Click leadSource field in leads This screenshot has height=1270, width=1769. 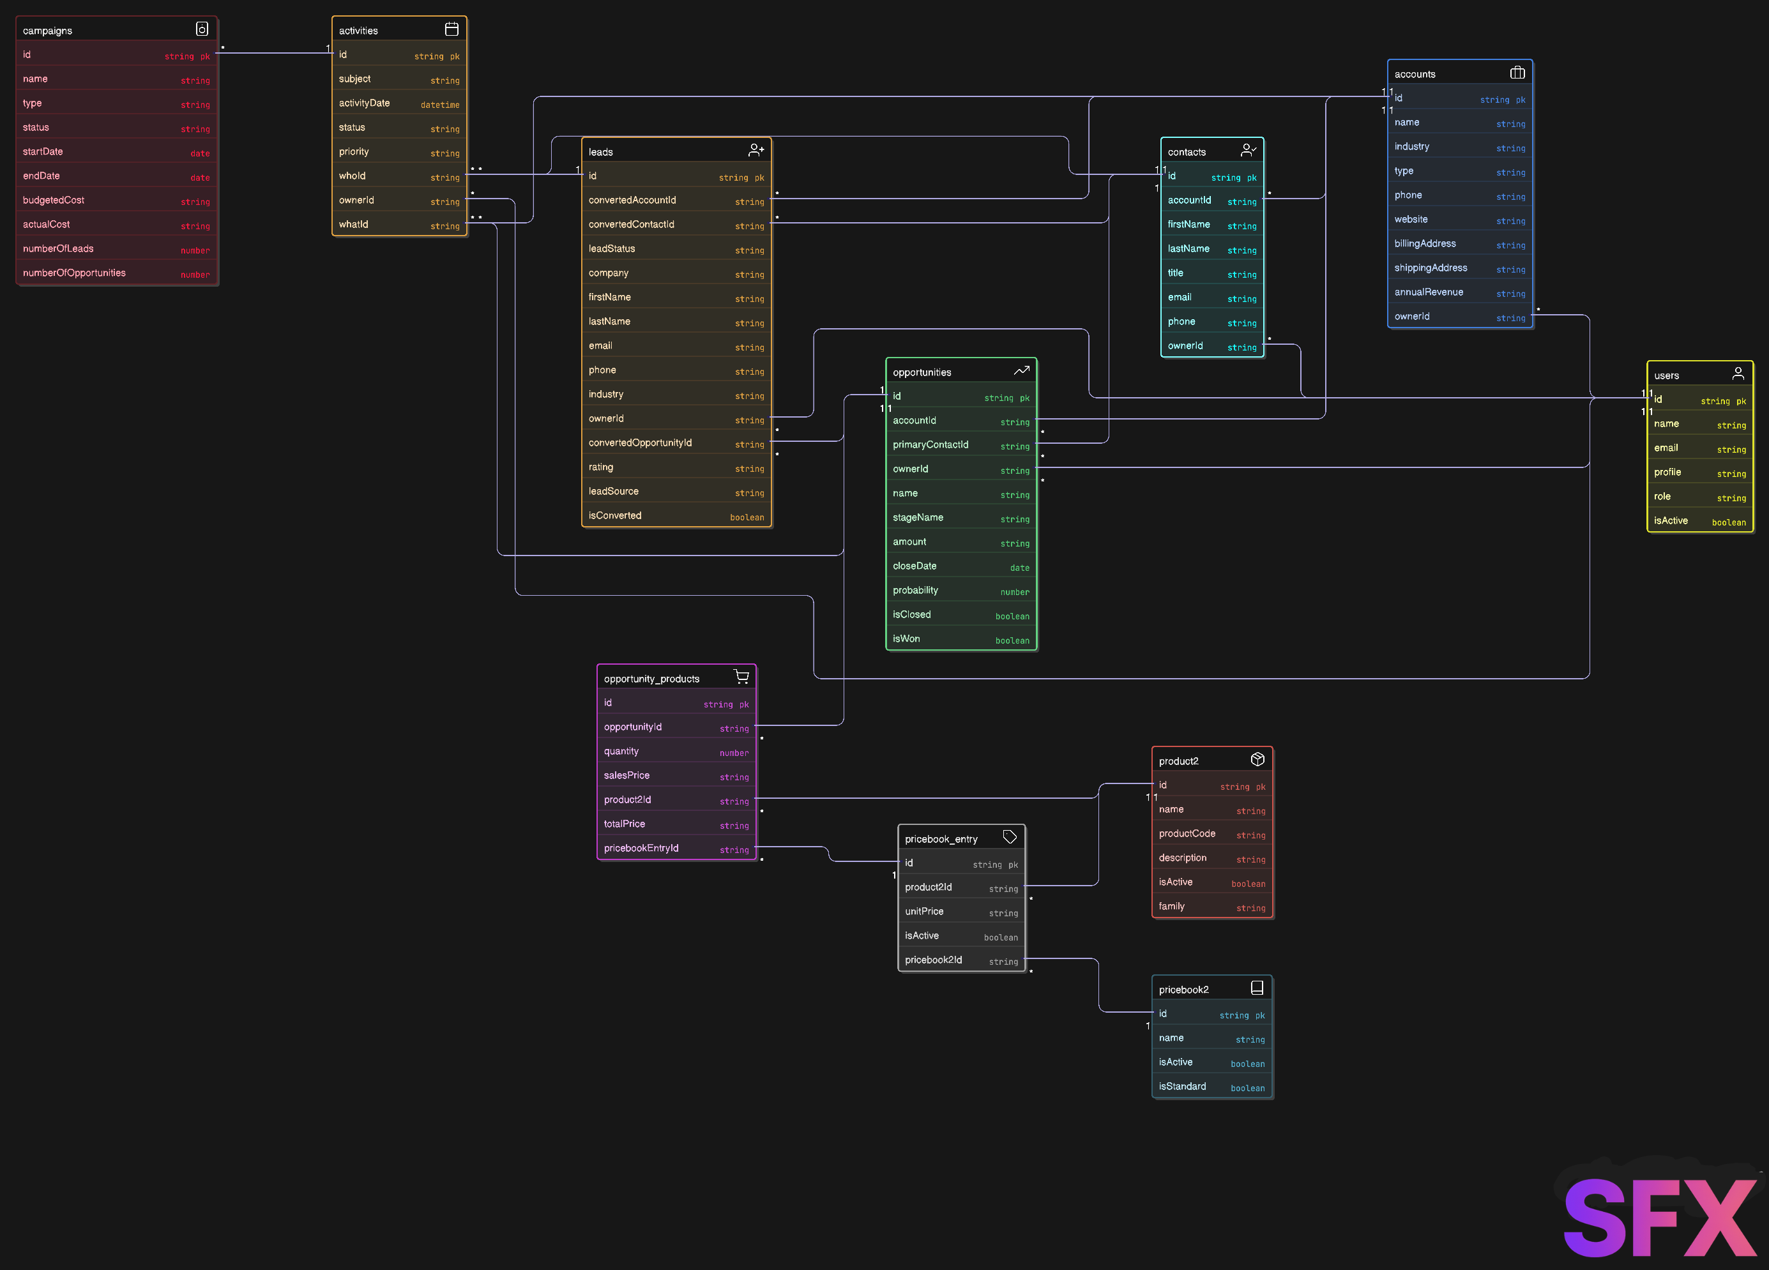[x=676, y=491]
